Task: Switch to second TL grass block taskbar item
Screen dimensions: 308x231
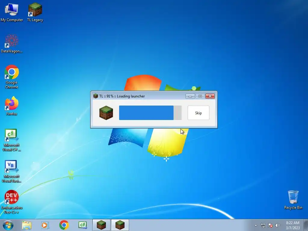Action: [x=120, y=225]
